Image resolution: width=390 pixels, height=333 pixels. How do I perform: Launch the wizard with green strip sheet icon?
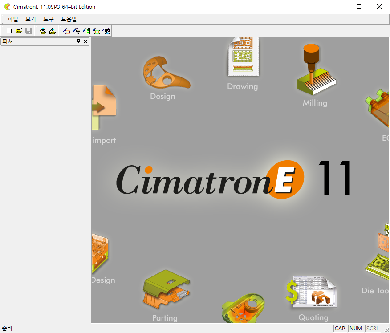(86, 31)
